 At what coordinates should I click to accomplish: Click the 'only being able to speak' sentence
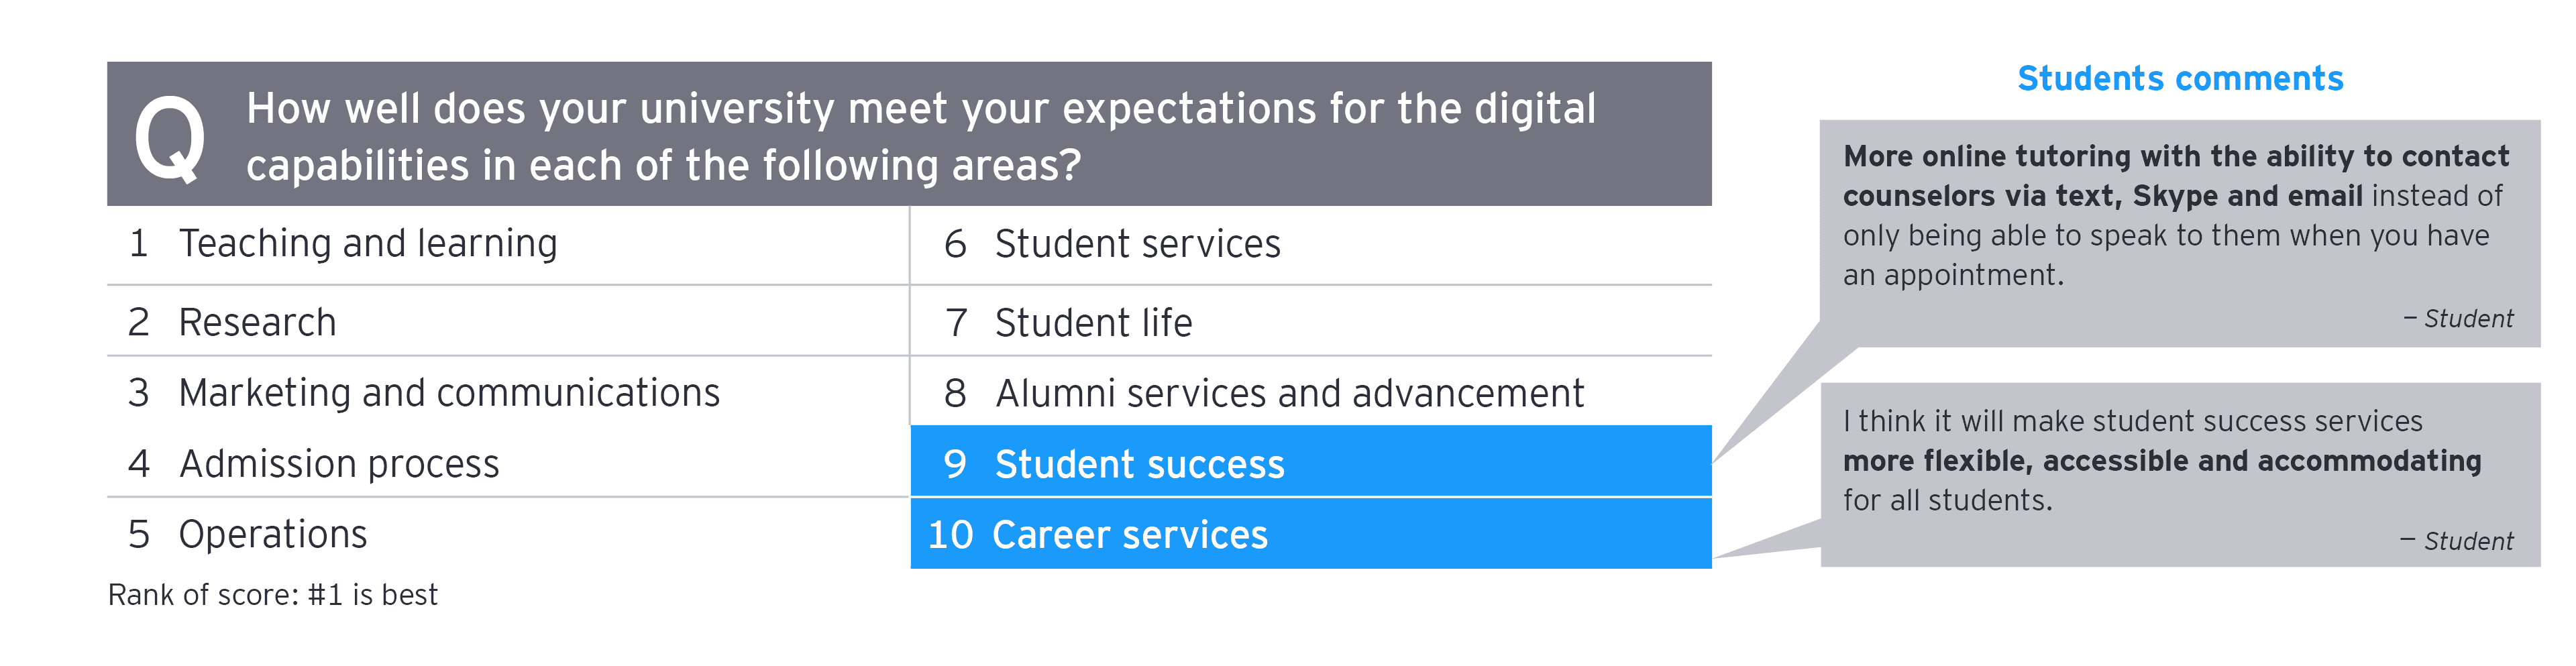(2166, 236)
